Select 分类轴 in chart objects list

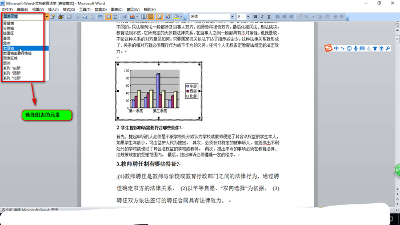[9, 29]
